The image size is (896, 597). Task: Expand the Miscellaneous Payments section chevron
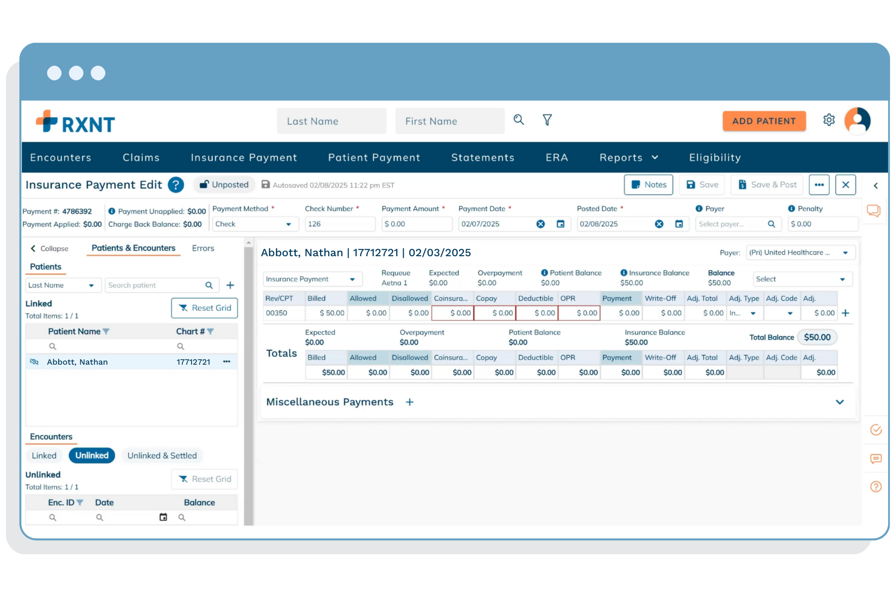pos(840,402)
